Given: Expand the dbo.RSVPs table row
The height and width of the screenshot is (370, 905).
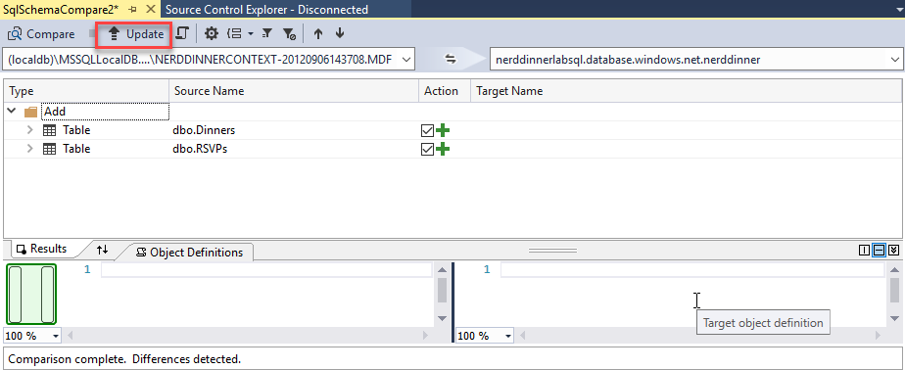Looking at the screenshot, I should click(x=30, y=149).
